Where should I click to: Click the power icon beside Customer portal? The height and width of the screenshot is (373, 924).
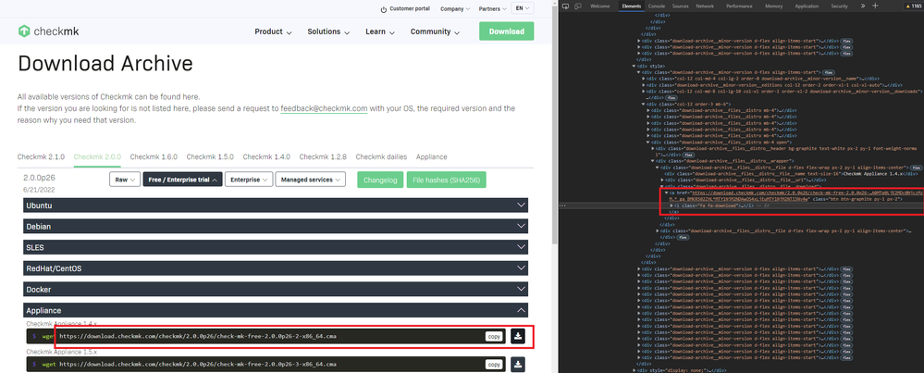(x=384, y=9)
